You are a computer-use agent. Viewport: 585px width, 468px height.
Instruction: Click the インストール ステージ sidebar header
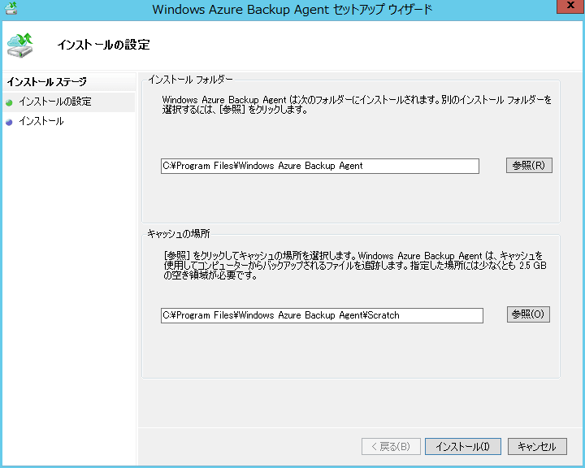click(47, 81)
